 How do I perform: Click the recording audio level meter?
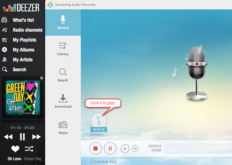coord(198,148)
